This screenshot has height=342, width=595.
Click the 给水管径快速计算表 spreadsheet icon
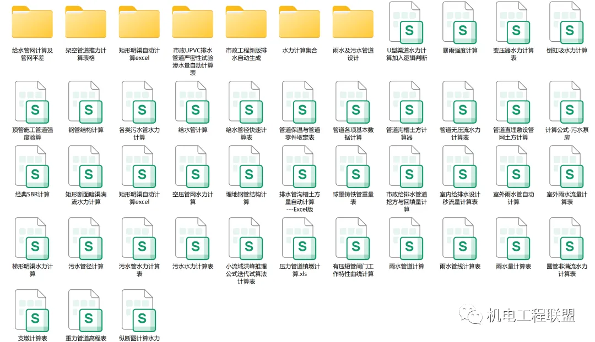246,102
